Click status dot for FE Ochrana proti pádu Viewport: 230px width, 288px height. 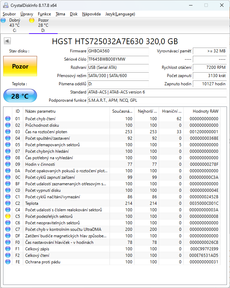click(x=8, y=262)
